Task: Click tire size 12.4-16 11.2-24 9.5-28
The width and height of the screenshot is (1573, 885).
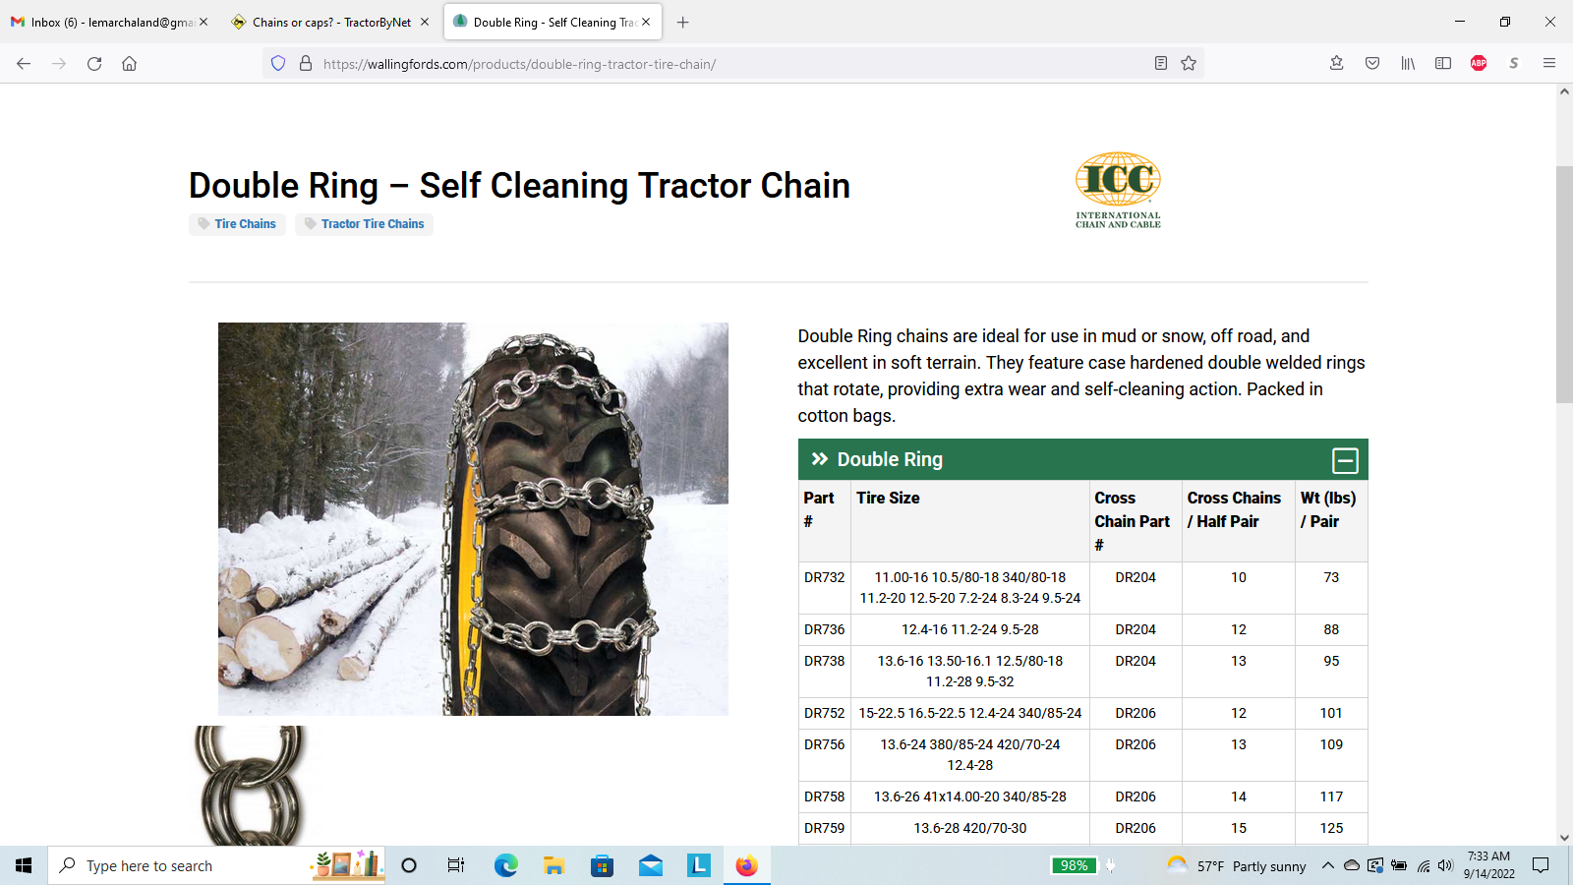Action: point(970,629)
